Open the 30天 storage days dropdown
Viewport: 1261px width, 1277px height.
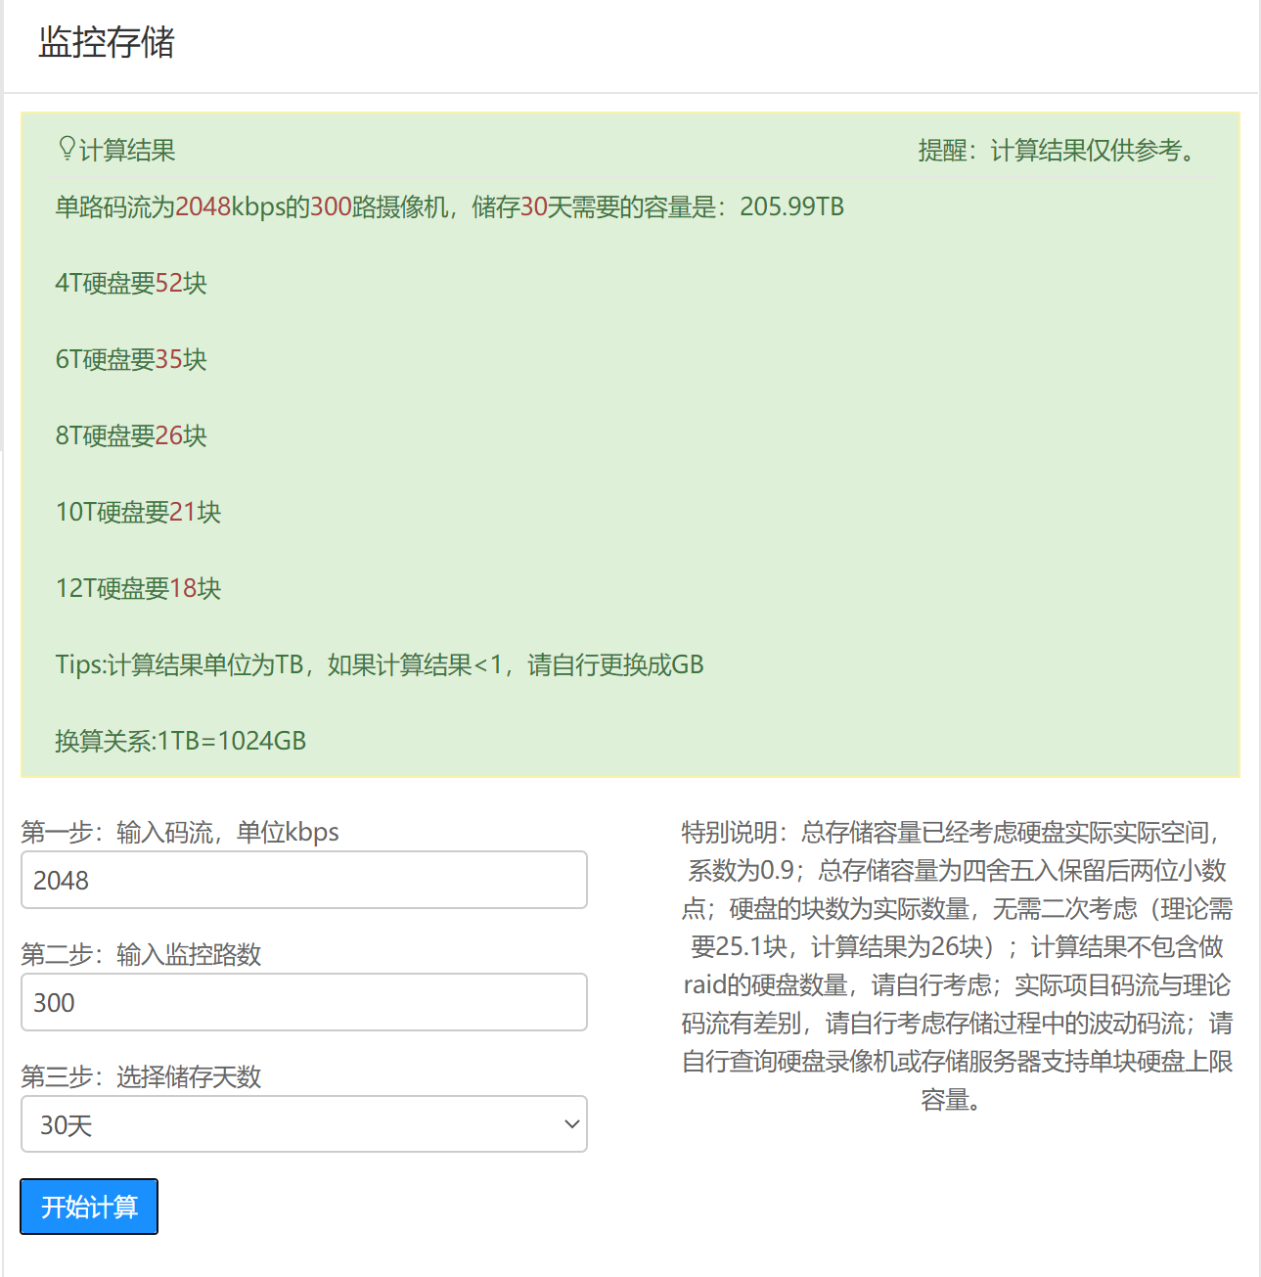[x=303, y=1124]
